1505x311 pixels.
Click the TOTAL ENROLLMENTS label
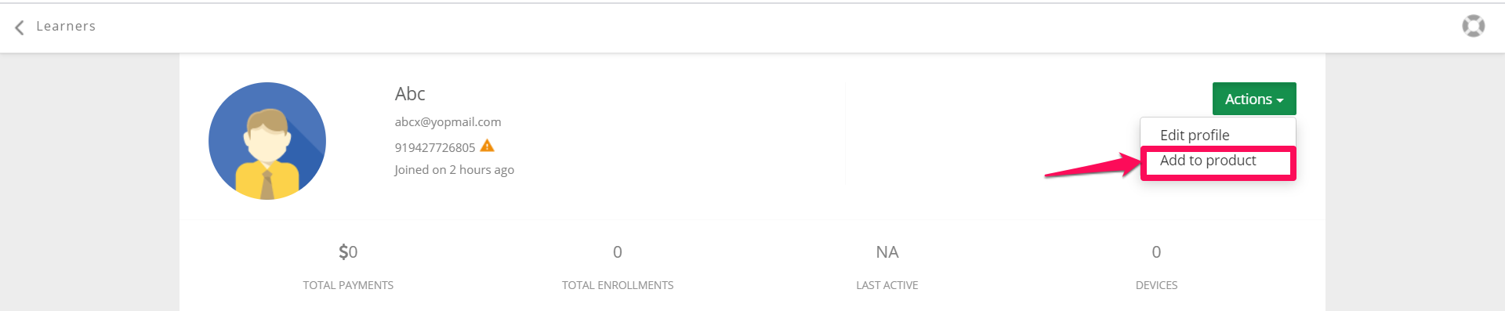(618, 285)
